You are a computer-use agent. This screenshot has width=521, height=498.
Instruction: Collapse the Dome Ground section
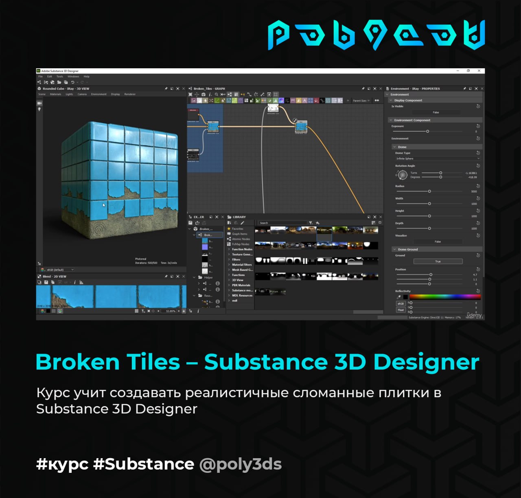[395, 249]
